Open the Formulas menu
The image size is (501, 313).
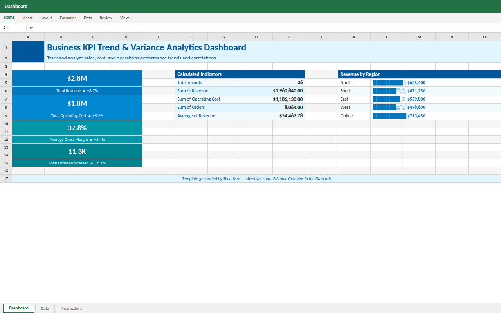point(68,18)
